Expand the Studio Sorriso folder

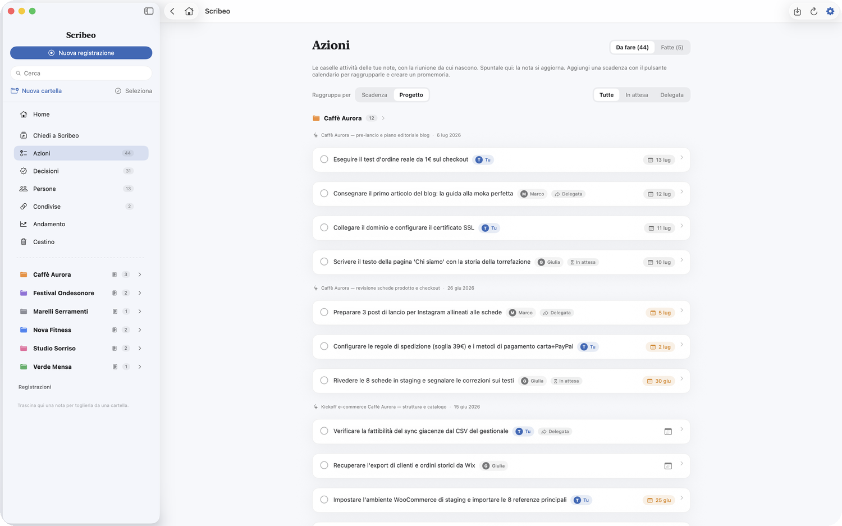click(140, 349)
